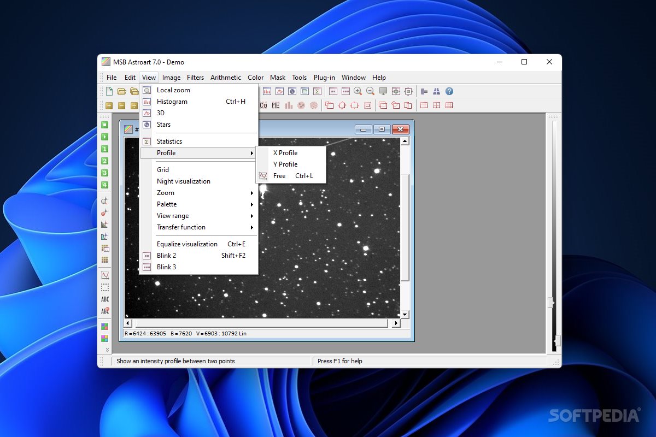Click the green number 3 sidebar icon
The height and width of the screenshot is (437, 656).
(x=104, y=173)
